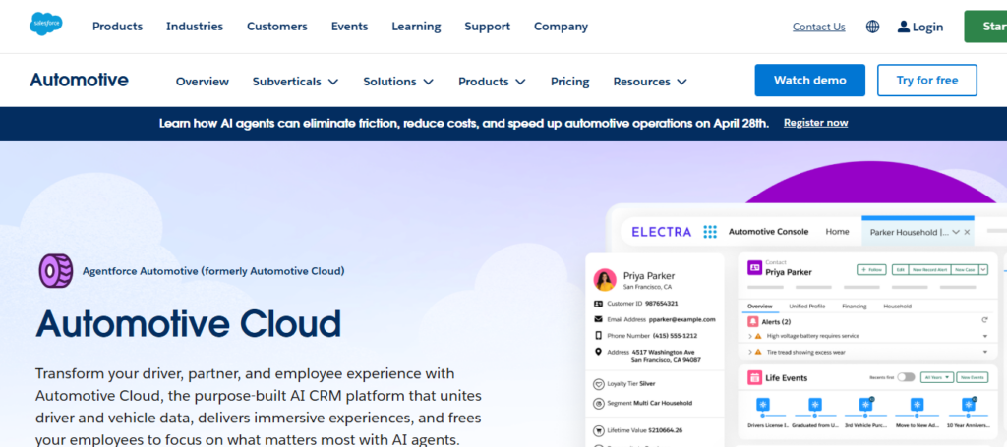This screenshot has width=1007, height=447.
Task: Click the Login link
Action: [x=927, y=27]
